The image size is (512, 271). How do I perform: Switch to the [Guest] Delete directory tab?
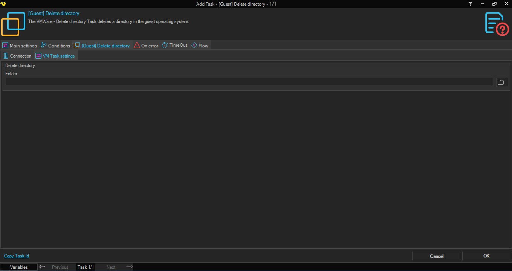(x=102, y=46)
